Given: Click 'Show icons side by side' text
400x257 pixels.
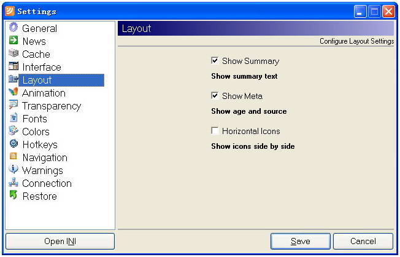Looking at the screenshot, I should point(253,146).
